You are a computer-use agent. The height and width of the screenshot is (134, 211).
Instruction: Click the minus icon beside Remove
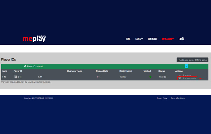(180, 75)
